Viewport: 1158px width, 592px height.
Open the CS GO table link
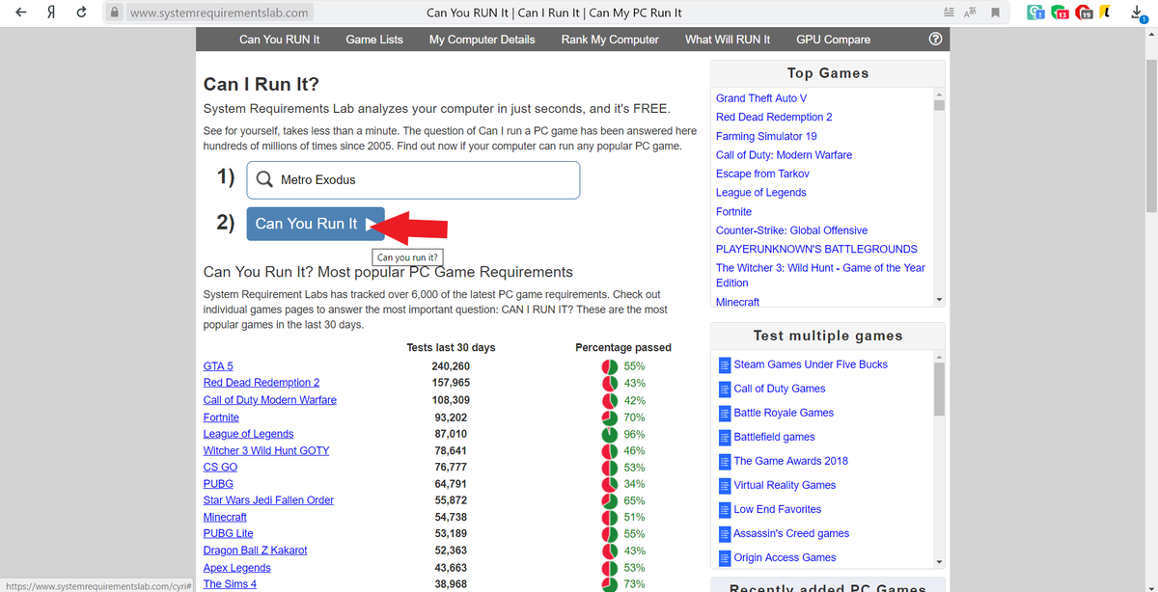tap(220, 467)
